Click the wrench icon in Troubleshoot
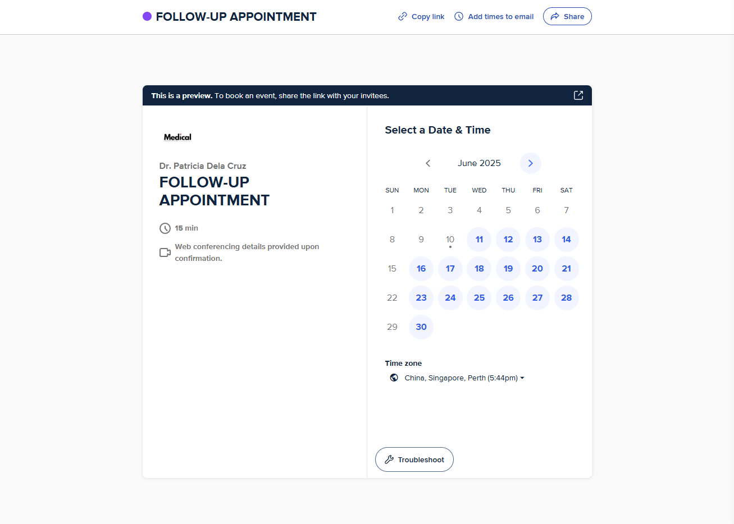 pyautogui.click(x=389, y=459)
